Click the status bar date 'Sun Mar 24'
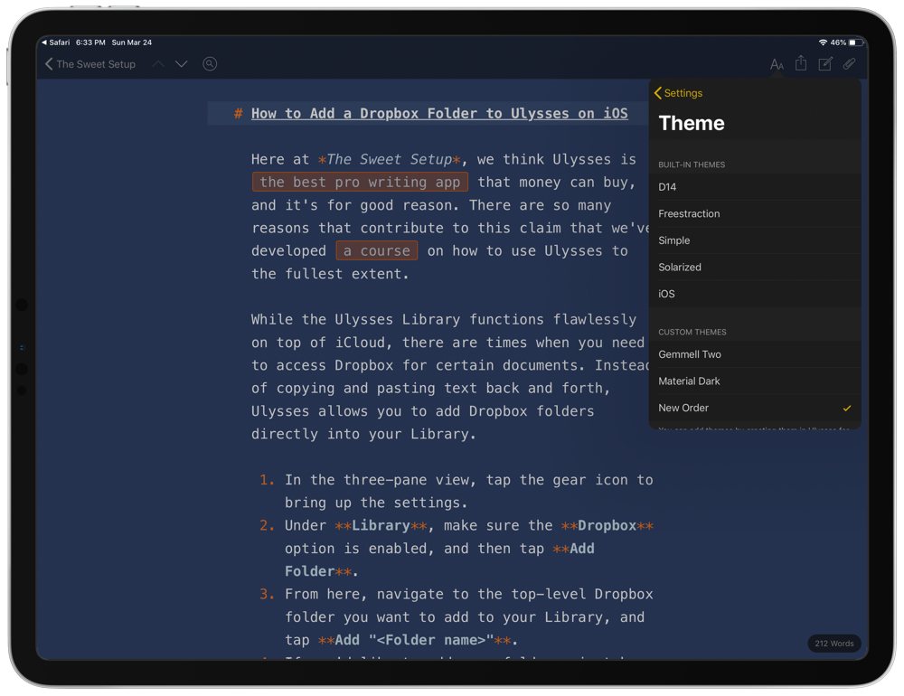The height and width of the screenshot is (696, 904). coord(131,42)
